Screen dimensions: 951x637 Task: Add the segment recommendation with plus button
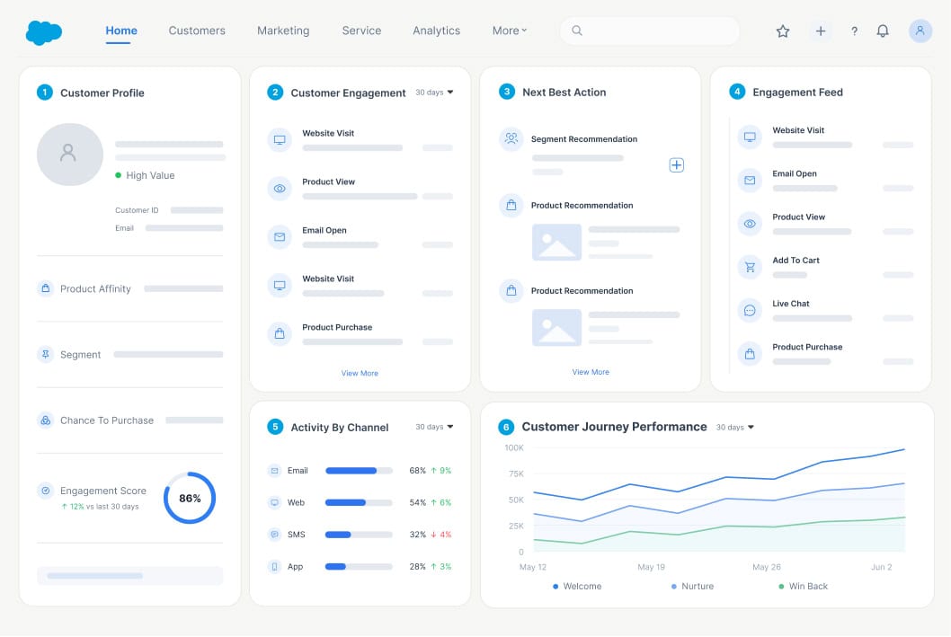(x=676, y=164)
